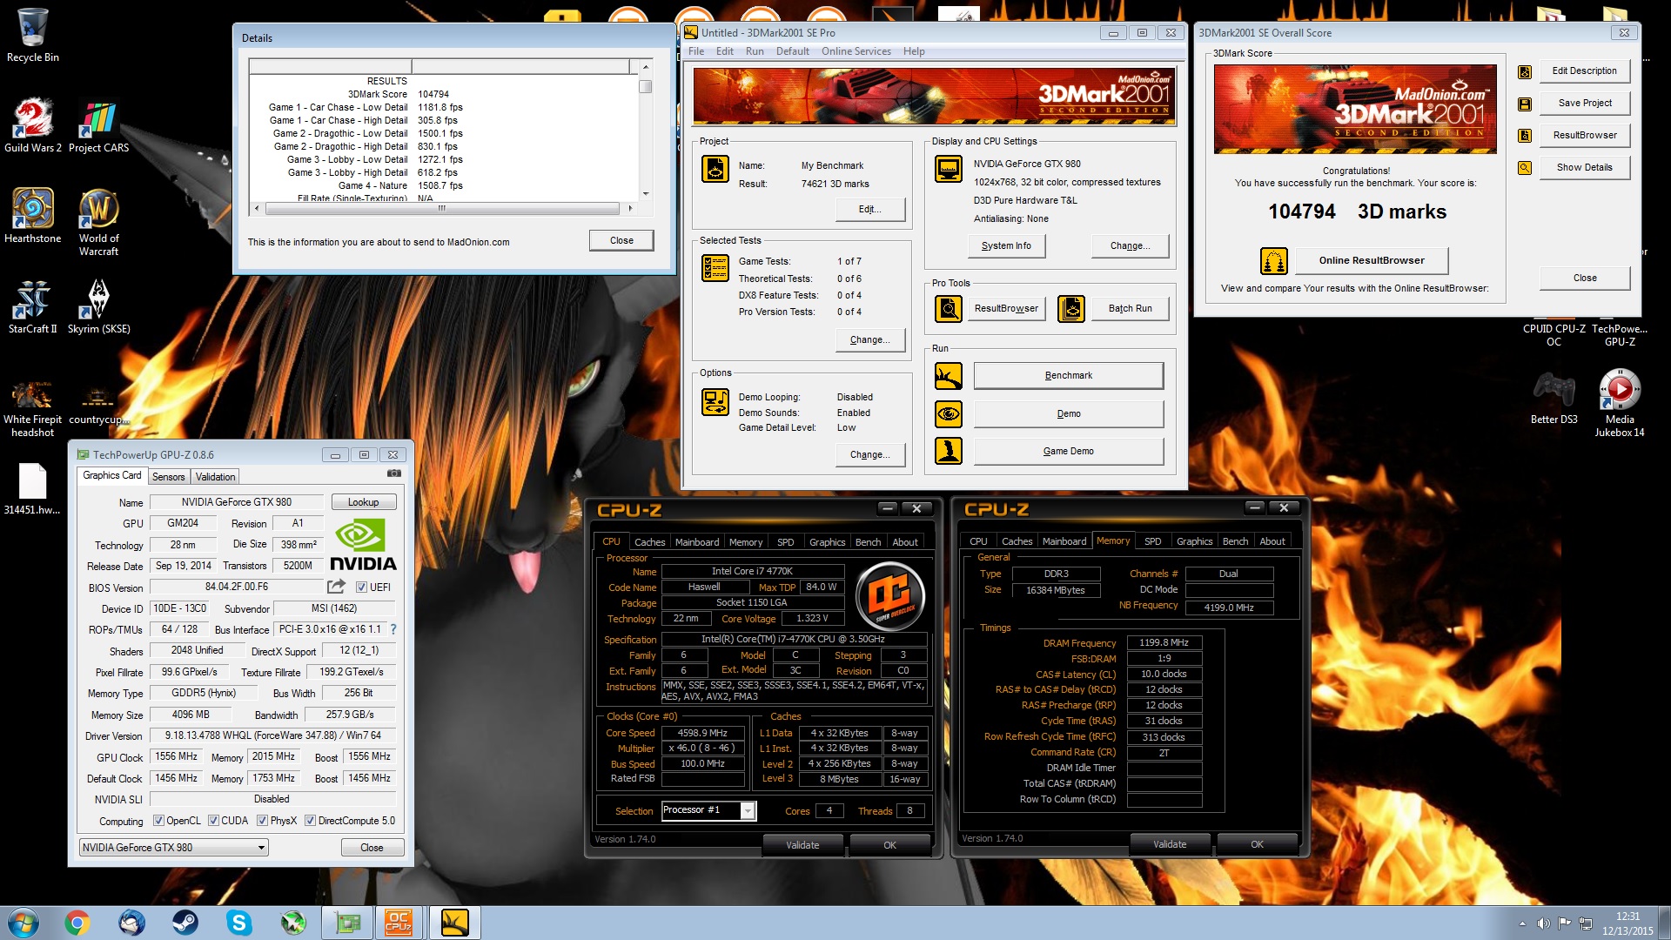Click the Bus Interface question mark icon
Screen dimensions: 1671x940
[x=393, y=629]
